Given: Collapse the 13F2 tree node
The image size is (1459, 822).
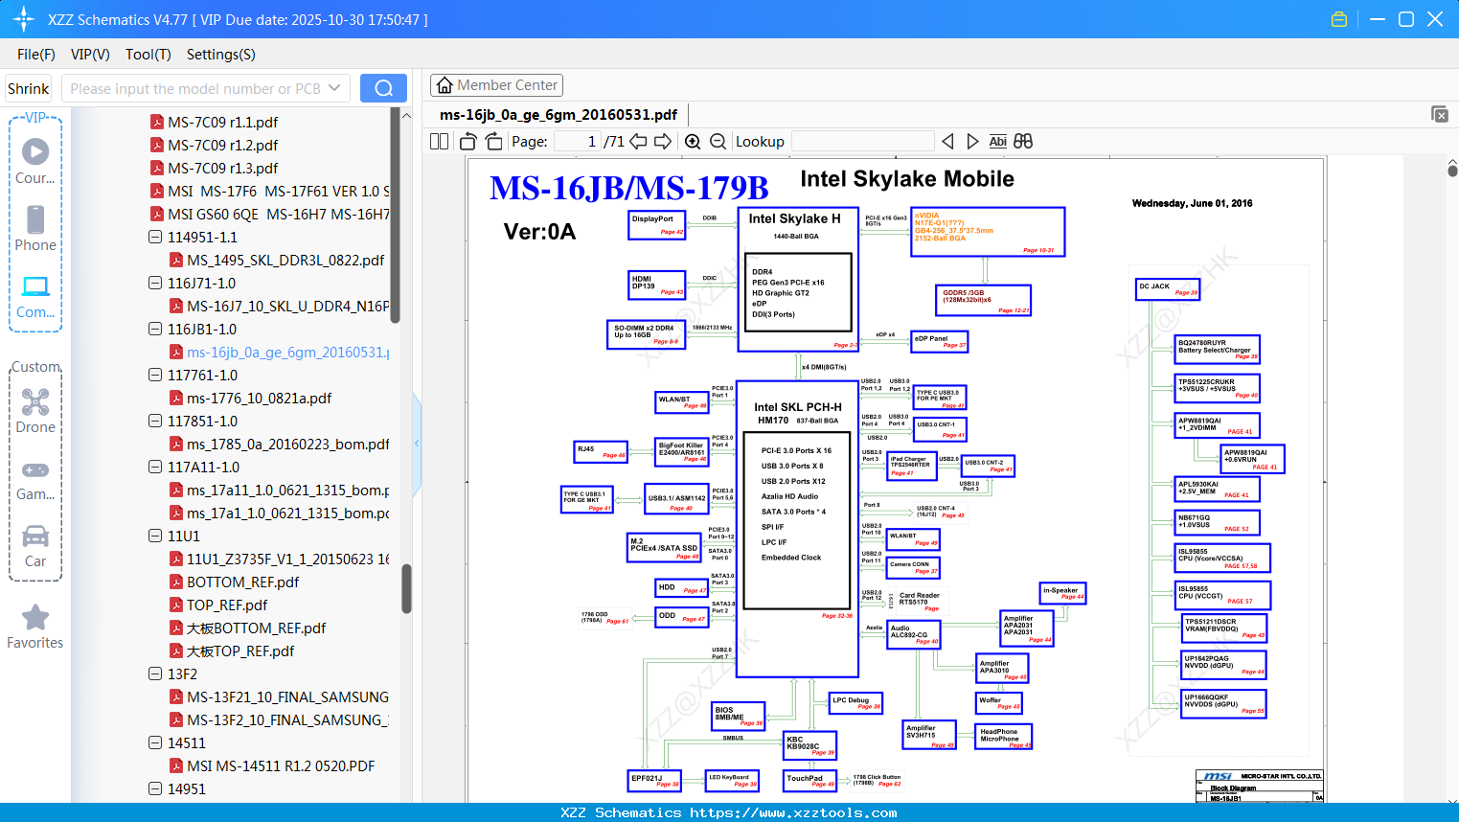Looking at the screenshot, I should tap(154, 674).
